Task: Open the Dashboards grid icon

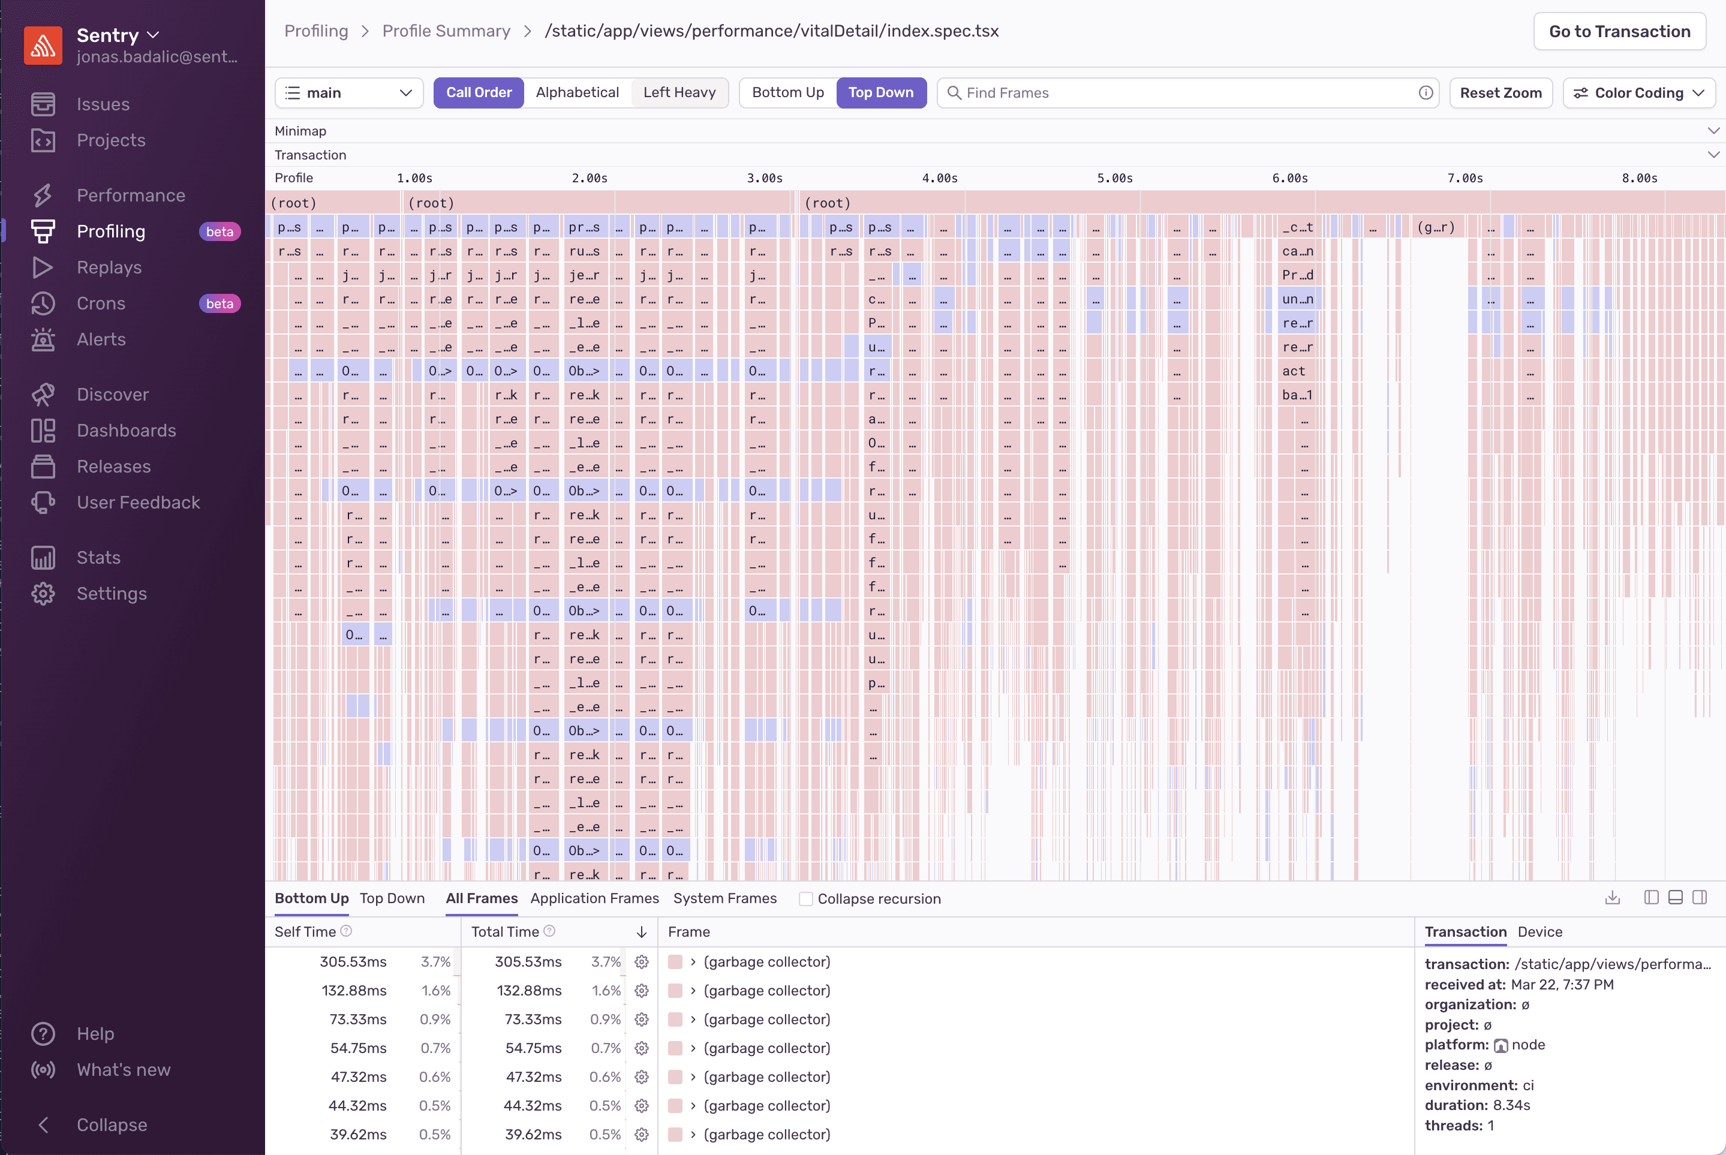Action: pos(43,430)
